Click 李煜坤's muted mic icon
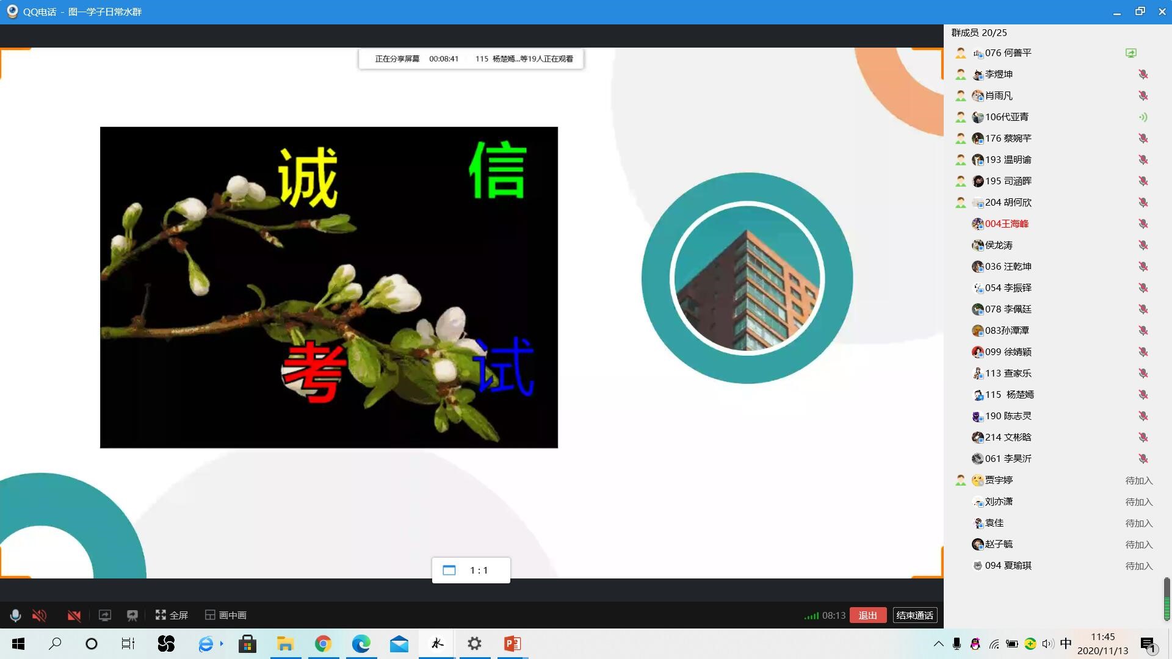This screenshot has height=659, width=1172. pyautogui.click(x=1143, y=74)
